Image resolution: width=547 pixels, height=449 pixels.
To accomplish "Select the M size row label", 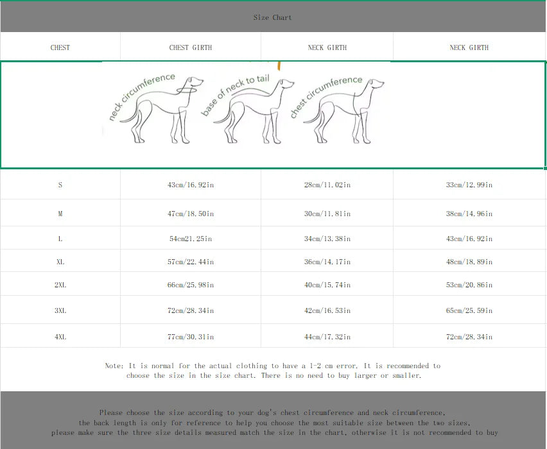I will (60, 214).
